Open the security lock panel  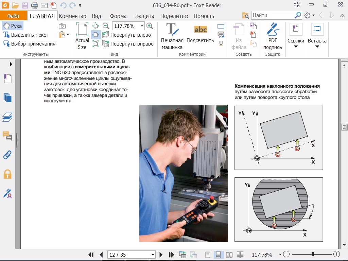7,174
